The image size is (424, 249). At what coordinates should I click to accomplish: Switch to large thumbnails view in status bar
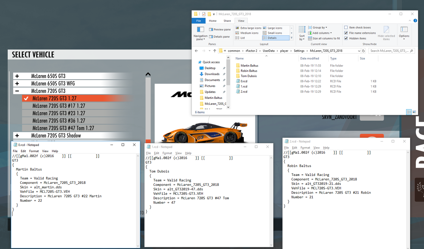point(414,112)
